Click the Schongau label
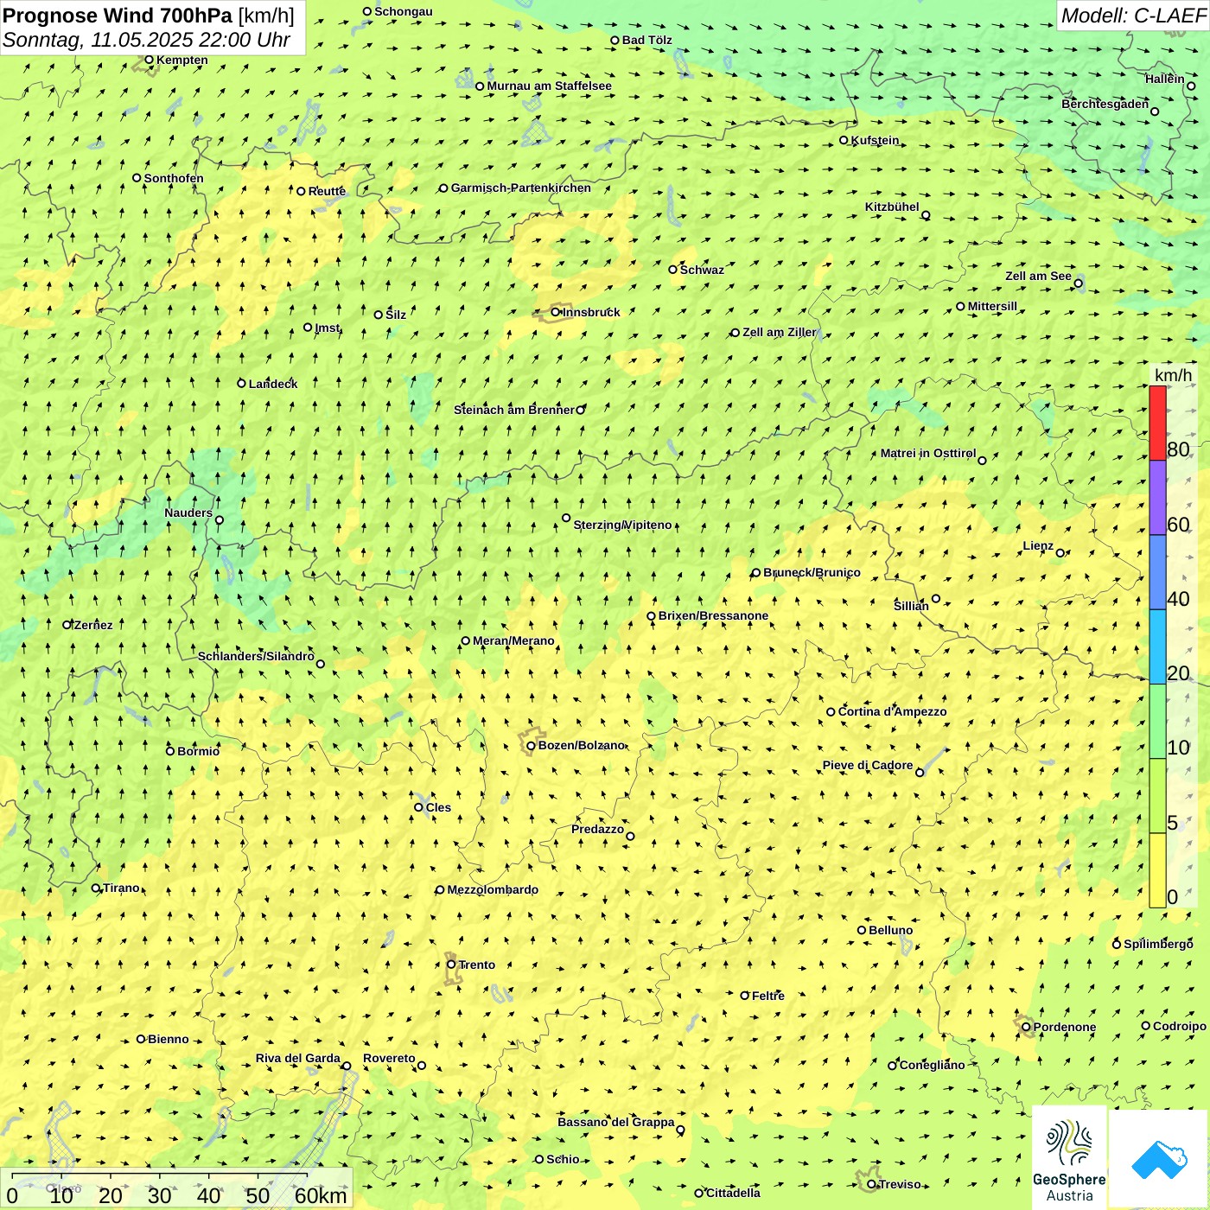 (403, 11)
